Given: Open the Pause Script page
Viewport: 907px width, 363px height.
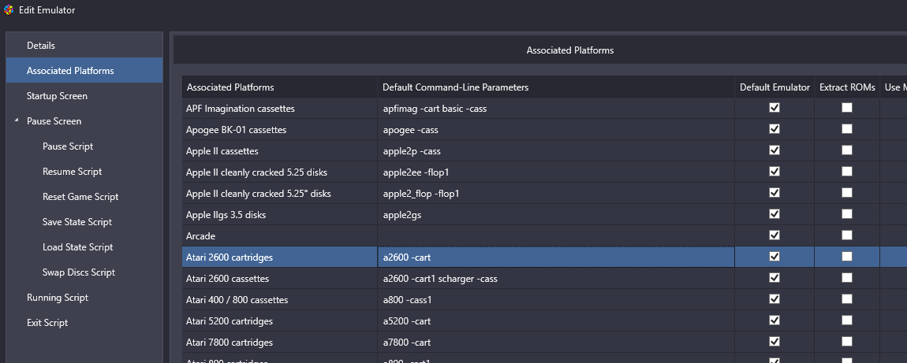Looking at the screenshot, I should click(84, 146).
